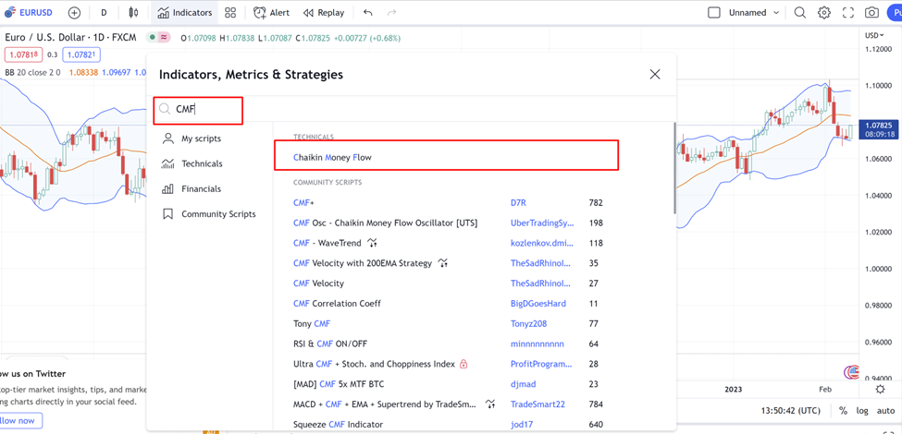
Task: Click the Indicators toolbar button
Action: (x=185, y=12)
